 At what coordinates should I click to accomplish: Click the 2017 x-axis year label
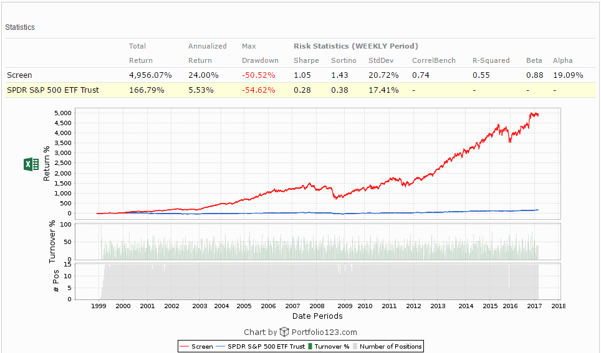pos(534,306)
